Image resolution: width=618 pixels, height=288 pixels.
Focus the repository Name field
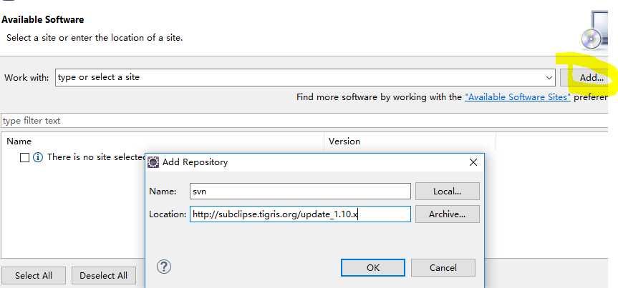[300, 192]
